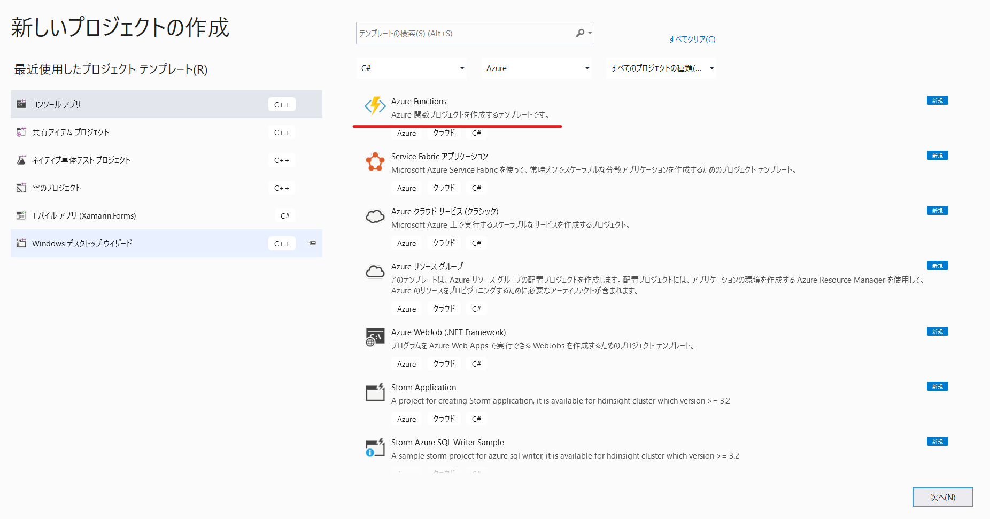Click the Azure tag under Storm Application

click(406, 419)
